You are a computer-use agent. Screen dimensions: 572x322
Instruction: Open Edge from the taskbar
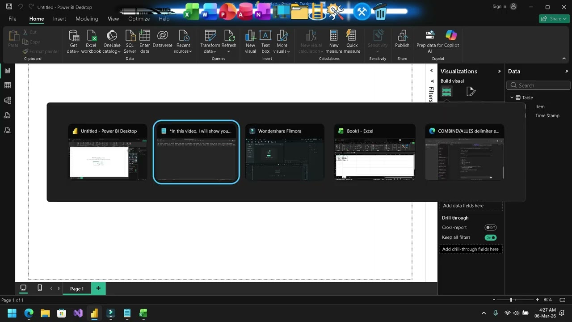(29, 313)
